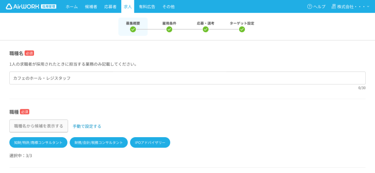Click the AirWORK logo
Screen dimensions: 375x173
[x=23, y=7]
